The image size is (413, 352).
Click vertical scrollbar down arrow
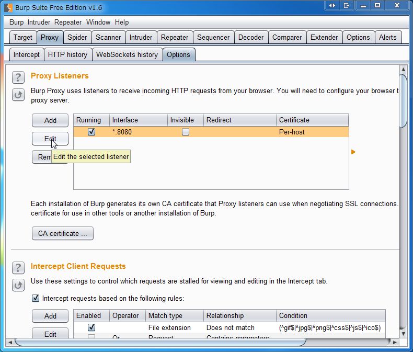click(403, 334)
